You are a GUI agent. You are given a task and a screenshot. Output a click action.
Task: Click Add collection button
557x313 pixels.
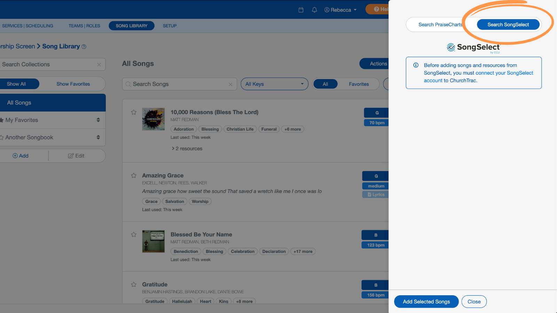21,156
